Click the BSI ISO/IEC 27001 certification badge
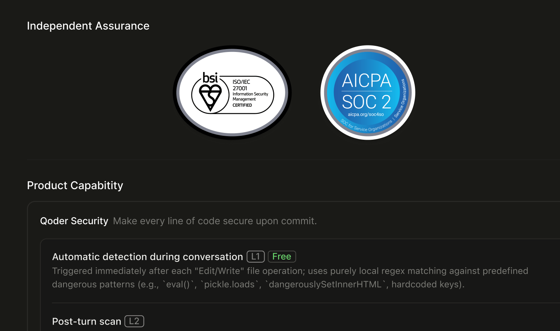Image resolution: width=560 pixels, height=331 pixels. tap(232, 93)
